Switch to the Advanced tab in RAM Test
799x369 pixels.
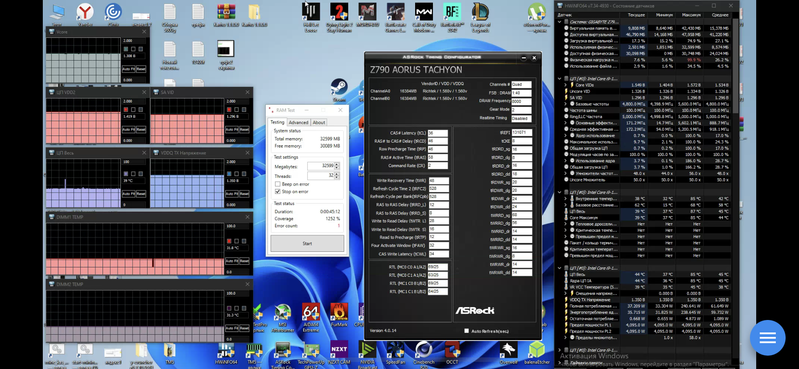tap(298, 123)
